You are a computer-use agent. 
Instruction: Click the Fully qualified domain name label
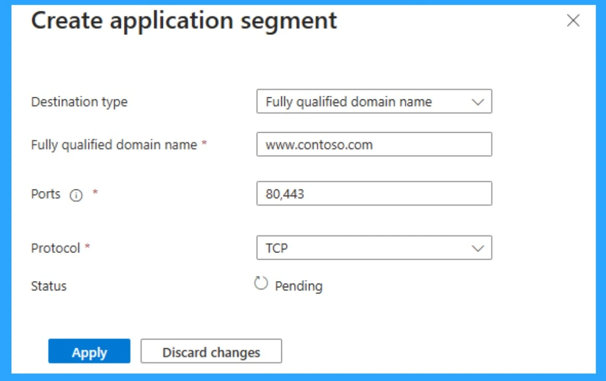pos(114,145)
